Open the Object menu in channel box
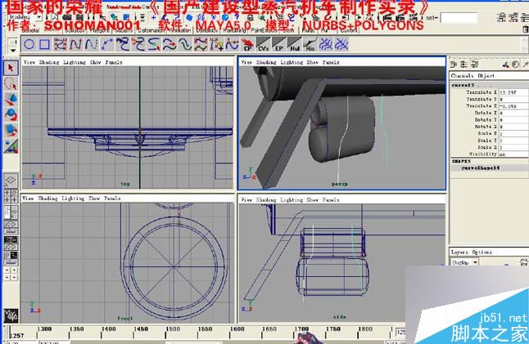 [x=486, y=76]
